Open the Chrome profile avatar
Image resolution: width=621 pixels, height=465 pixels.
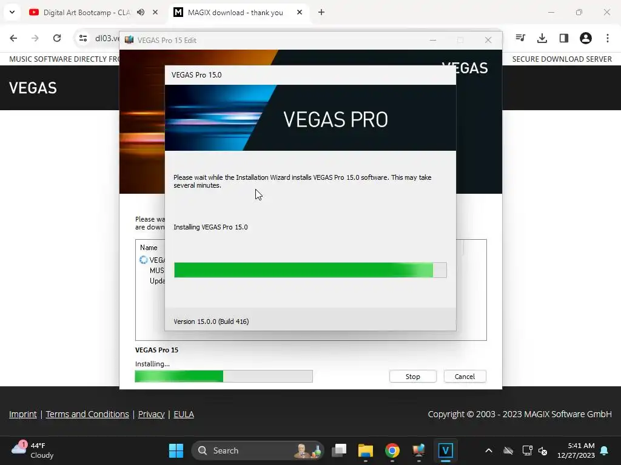click(x=586, y=38)
